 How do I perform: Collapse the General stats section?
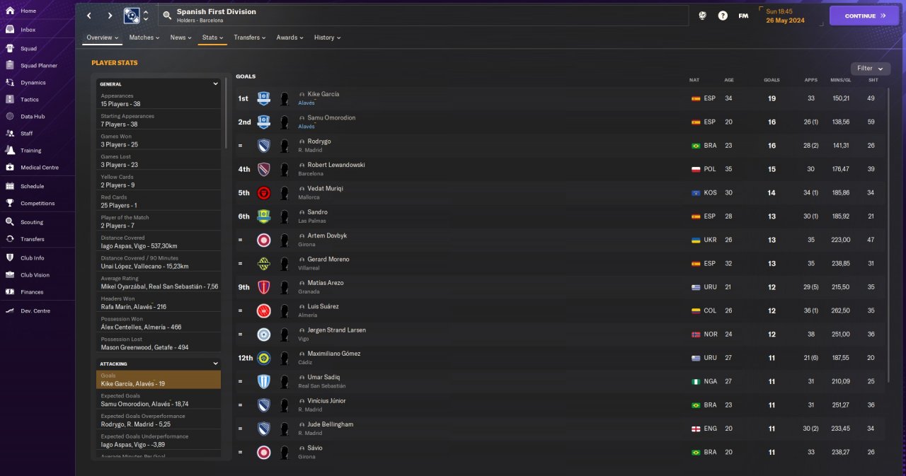215,83
